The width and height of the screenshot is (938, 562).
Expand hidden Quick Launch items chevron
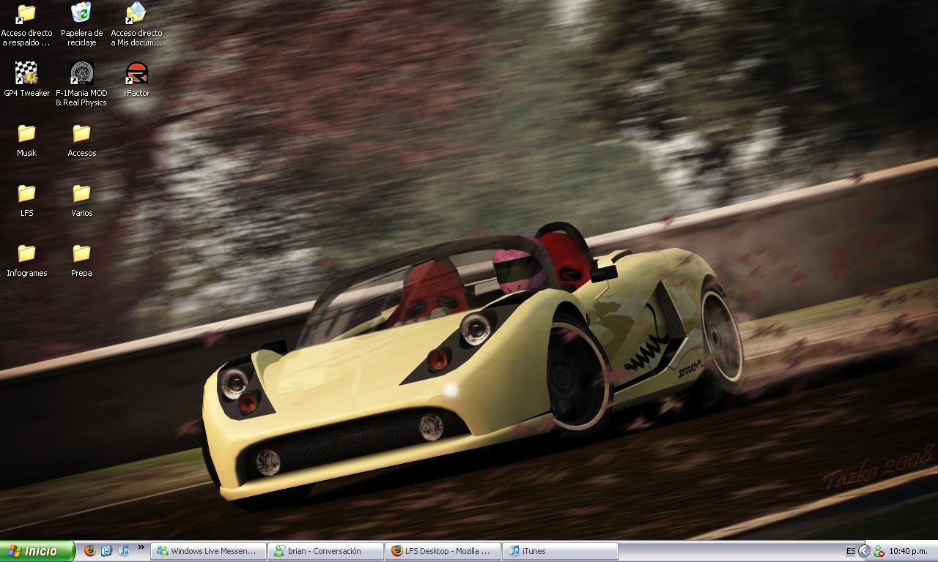[x=141, y=547]
